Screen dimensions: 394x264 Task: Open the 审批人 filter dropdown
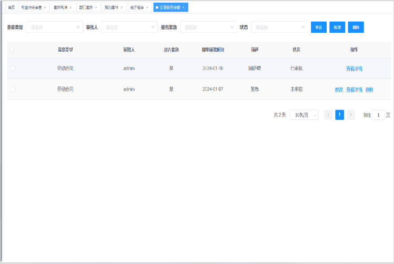[129, 27]
